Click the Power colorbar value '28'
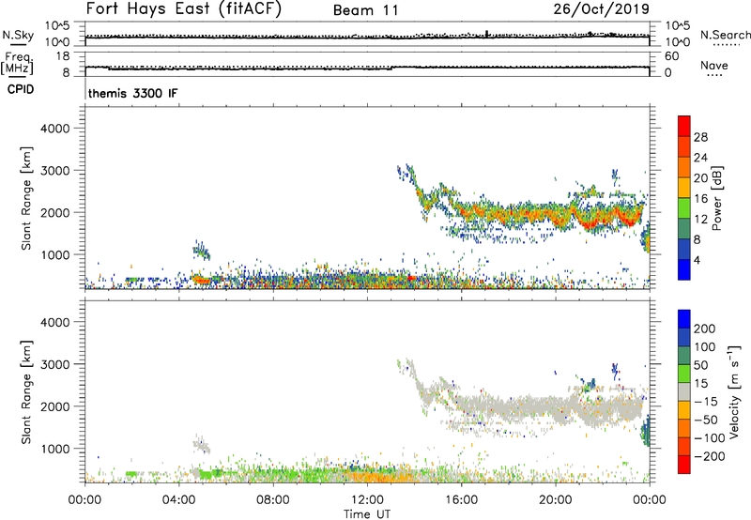The width and height of the screenshot is (751, 520). tap(700, 137)
